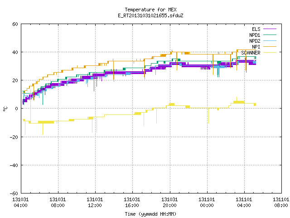The width and height of the screenshot is (290, 218).
Task: Click the x-axis label 131031 04:00
Action: [x=20, y=203]
